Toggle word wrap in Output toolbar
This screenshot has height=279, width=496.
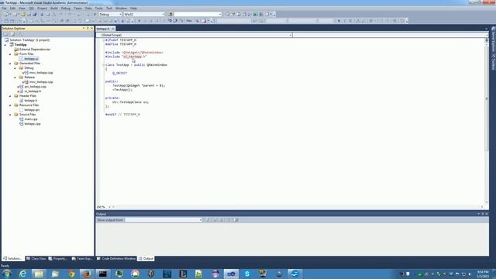click(236, 220)
